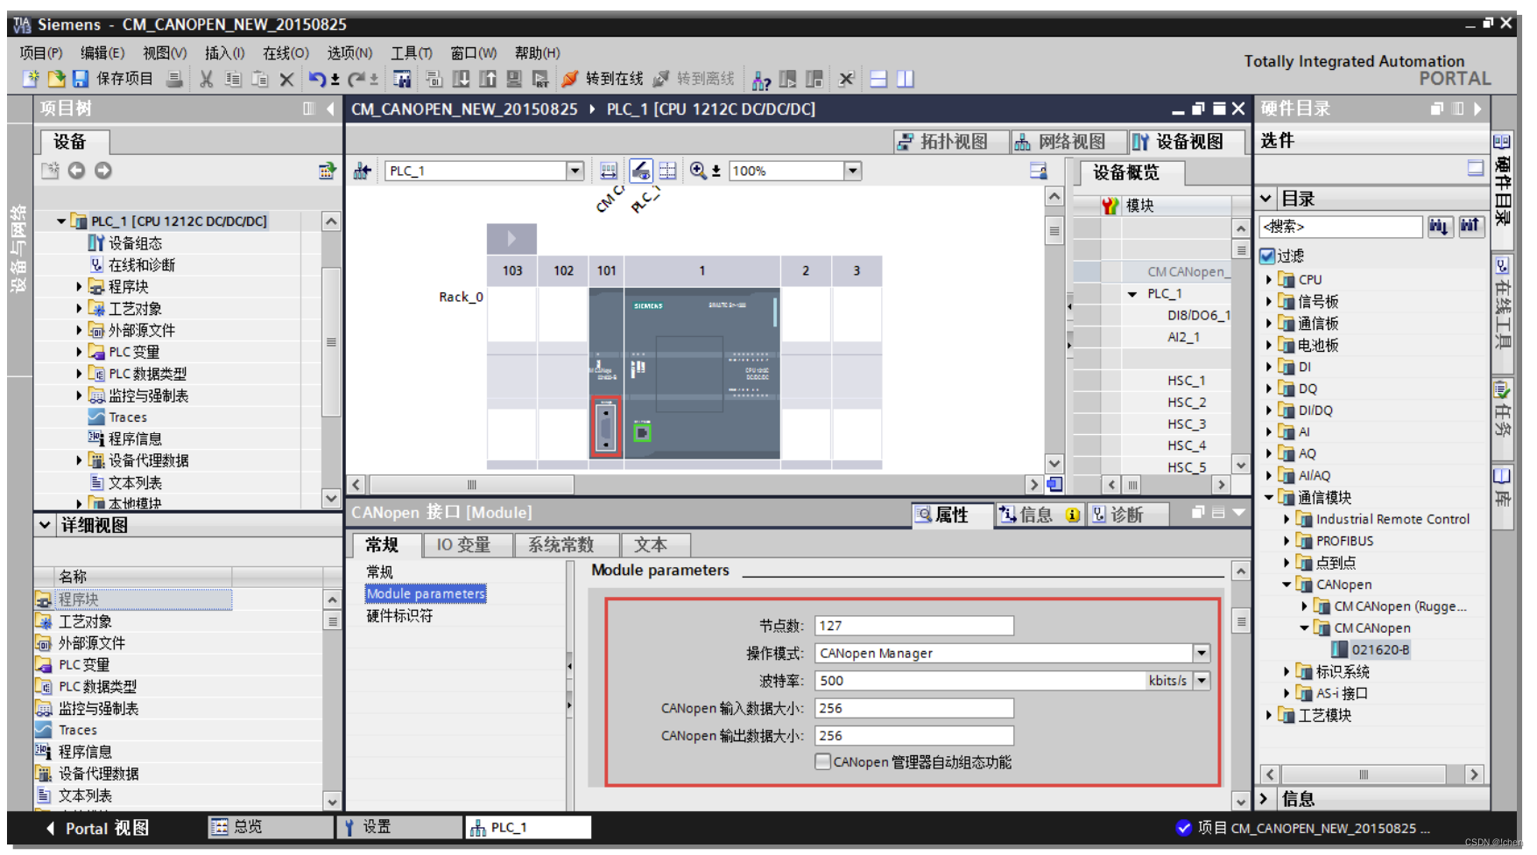
Task: Enable CANopen 管理器自动组态功能 checkbox
Action: (822, 761)
